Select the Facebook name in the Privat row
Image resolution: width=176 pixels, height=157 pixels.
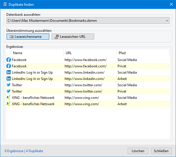click(19, 66)
